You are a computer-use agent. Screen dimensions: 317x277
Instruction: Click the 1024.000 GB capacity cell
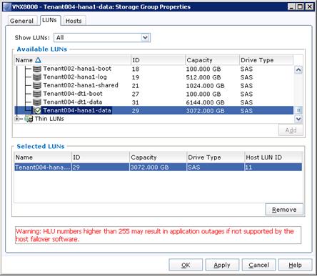[x=205, y=86]
